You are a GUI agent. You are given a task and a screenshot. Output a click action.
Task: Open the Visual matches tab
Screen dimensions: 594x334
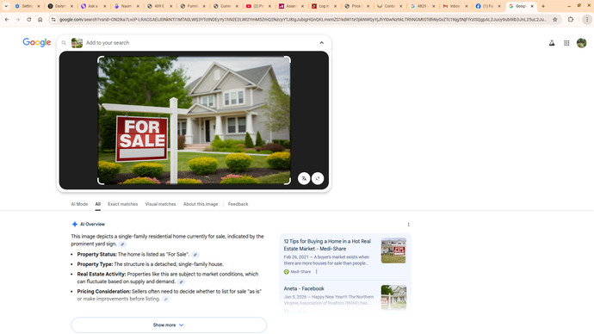pos(161,204)
